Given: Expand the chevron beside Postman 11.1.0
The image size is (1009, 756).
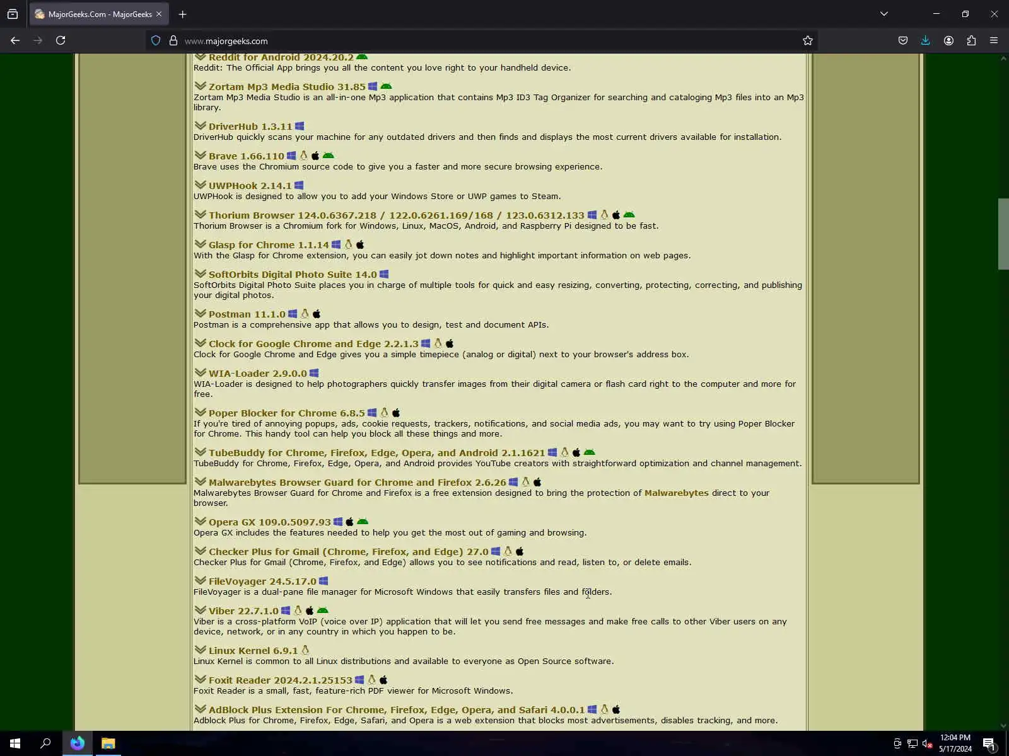Looking at the screenshot, I should tap(201, 313).
